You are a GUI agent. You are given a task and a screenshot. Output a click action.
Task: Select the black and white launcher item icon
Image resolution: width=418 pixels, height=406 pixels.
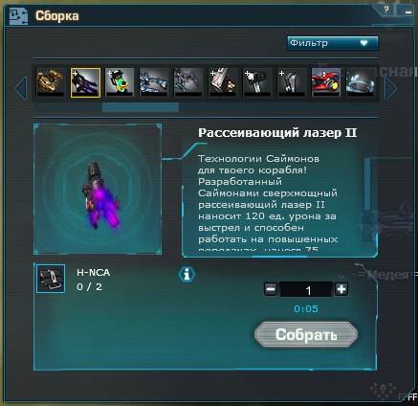257,82
